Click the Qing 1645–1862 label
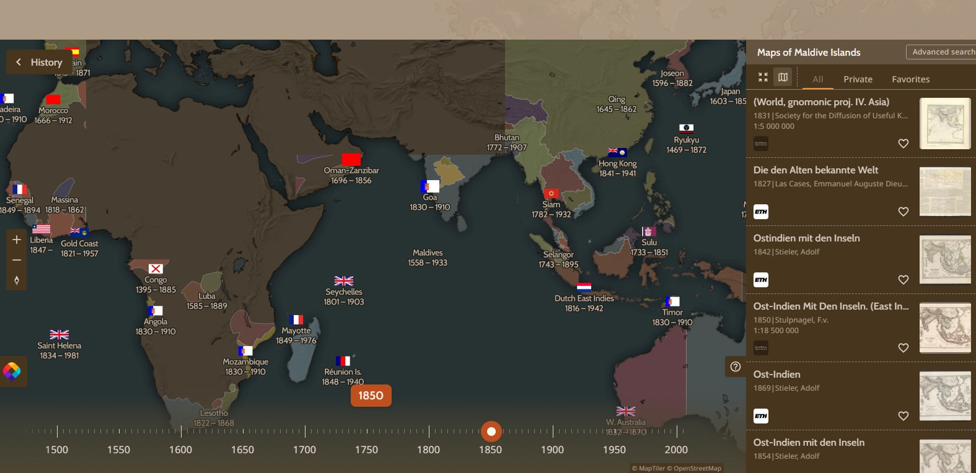 click(x=617, y=104)
